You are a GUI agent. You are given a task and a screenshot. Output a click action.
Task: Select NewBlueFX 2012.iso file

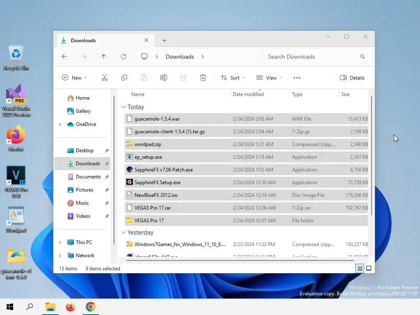point(246,195)
